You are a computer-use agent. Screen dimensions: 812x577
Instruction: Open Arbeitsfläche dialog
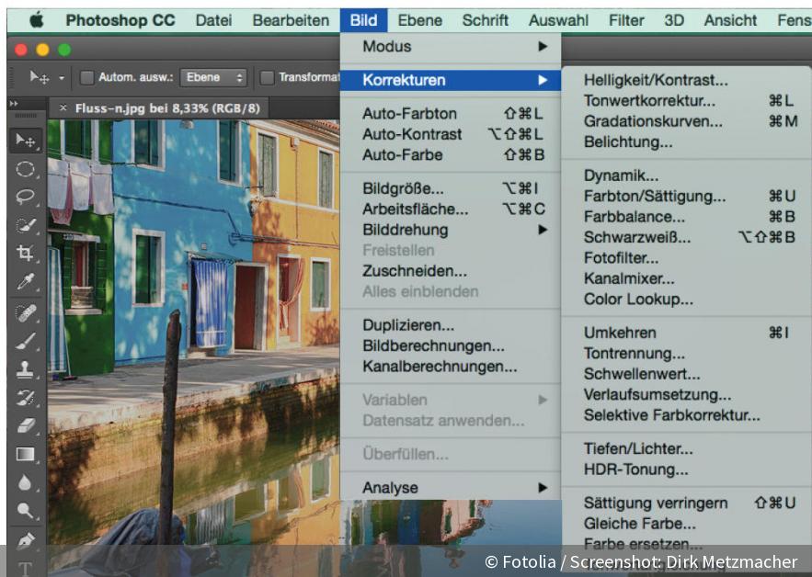click(451, 209)
